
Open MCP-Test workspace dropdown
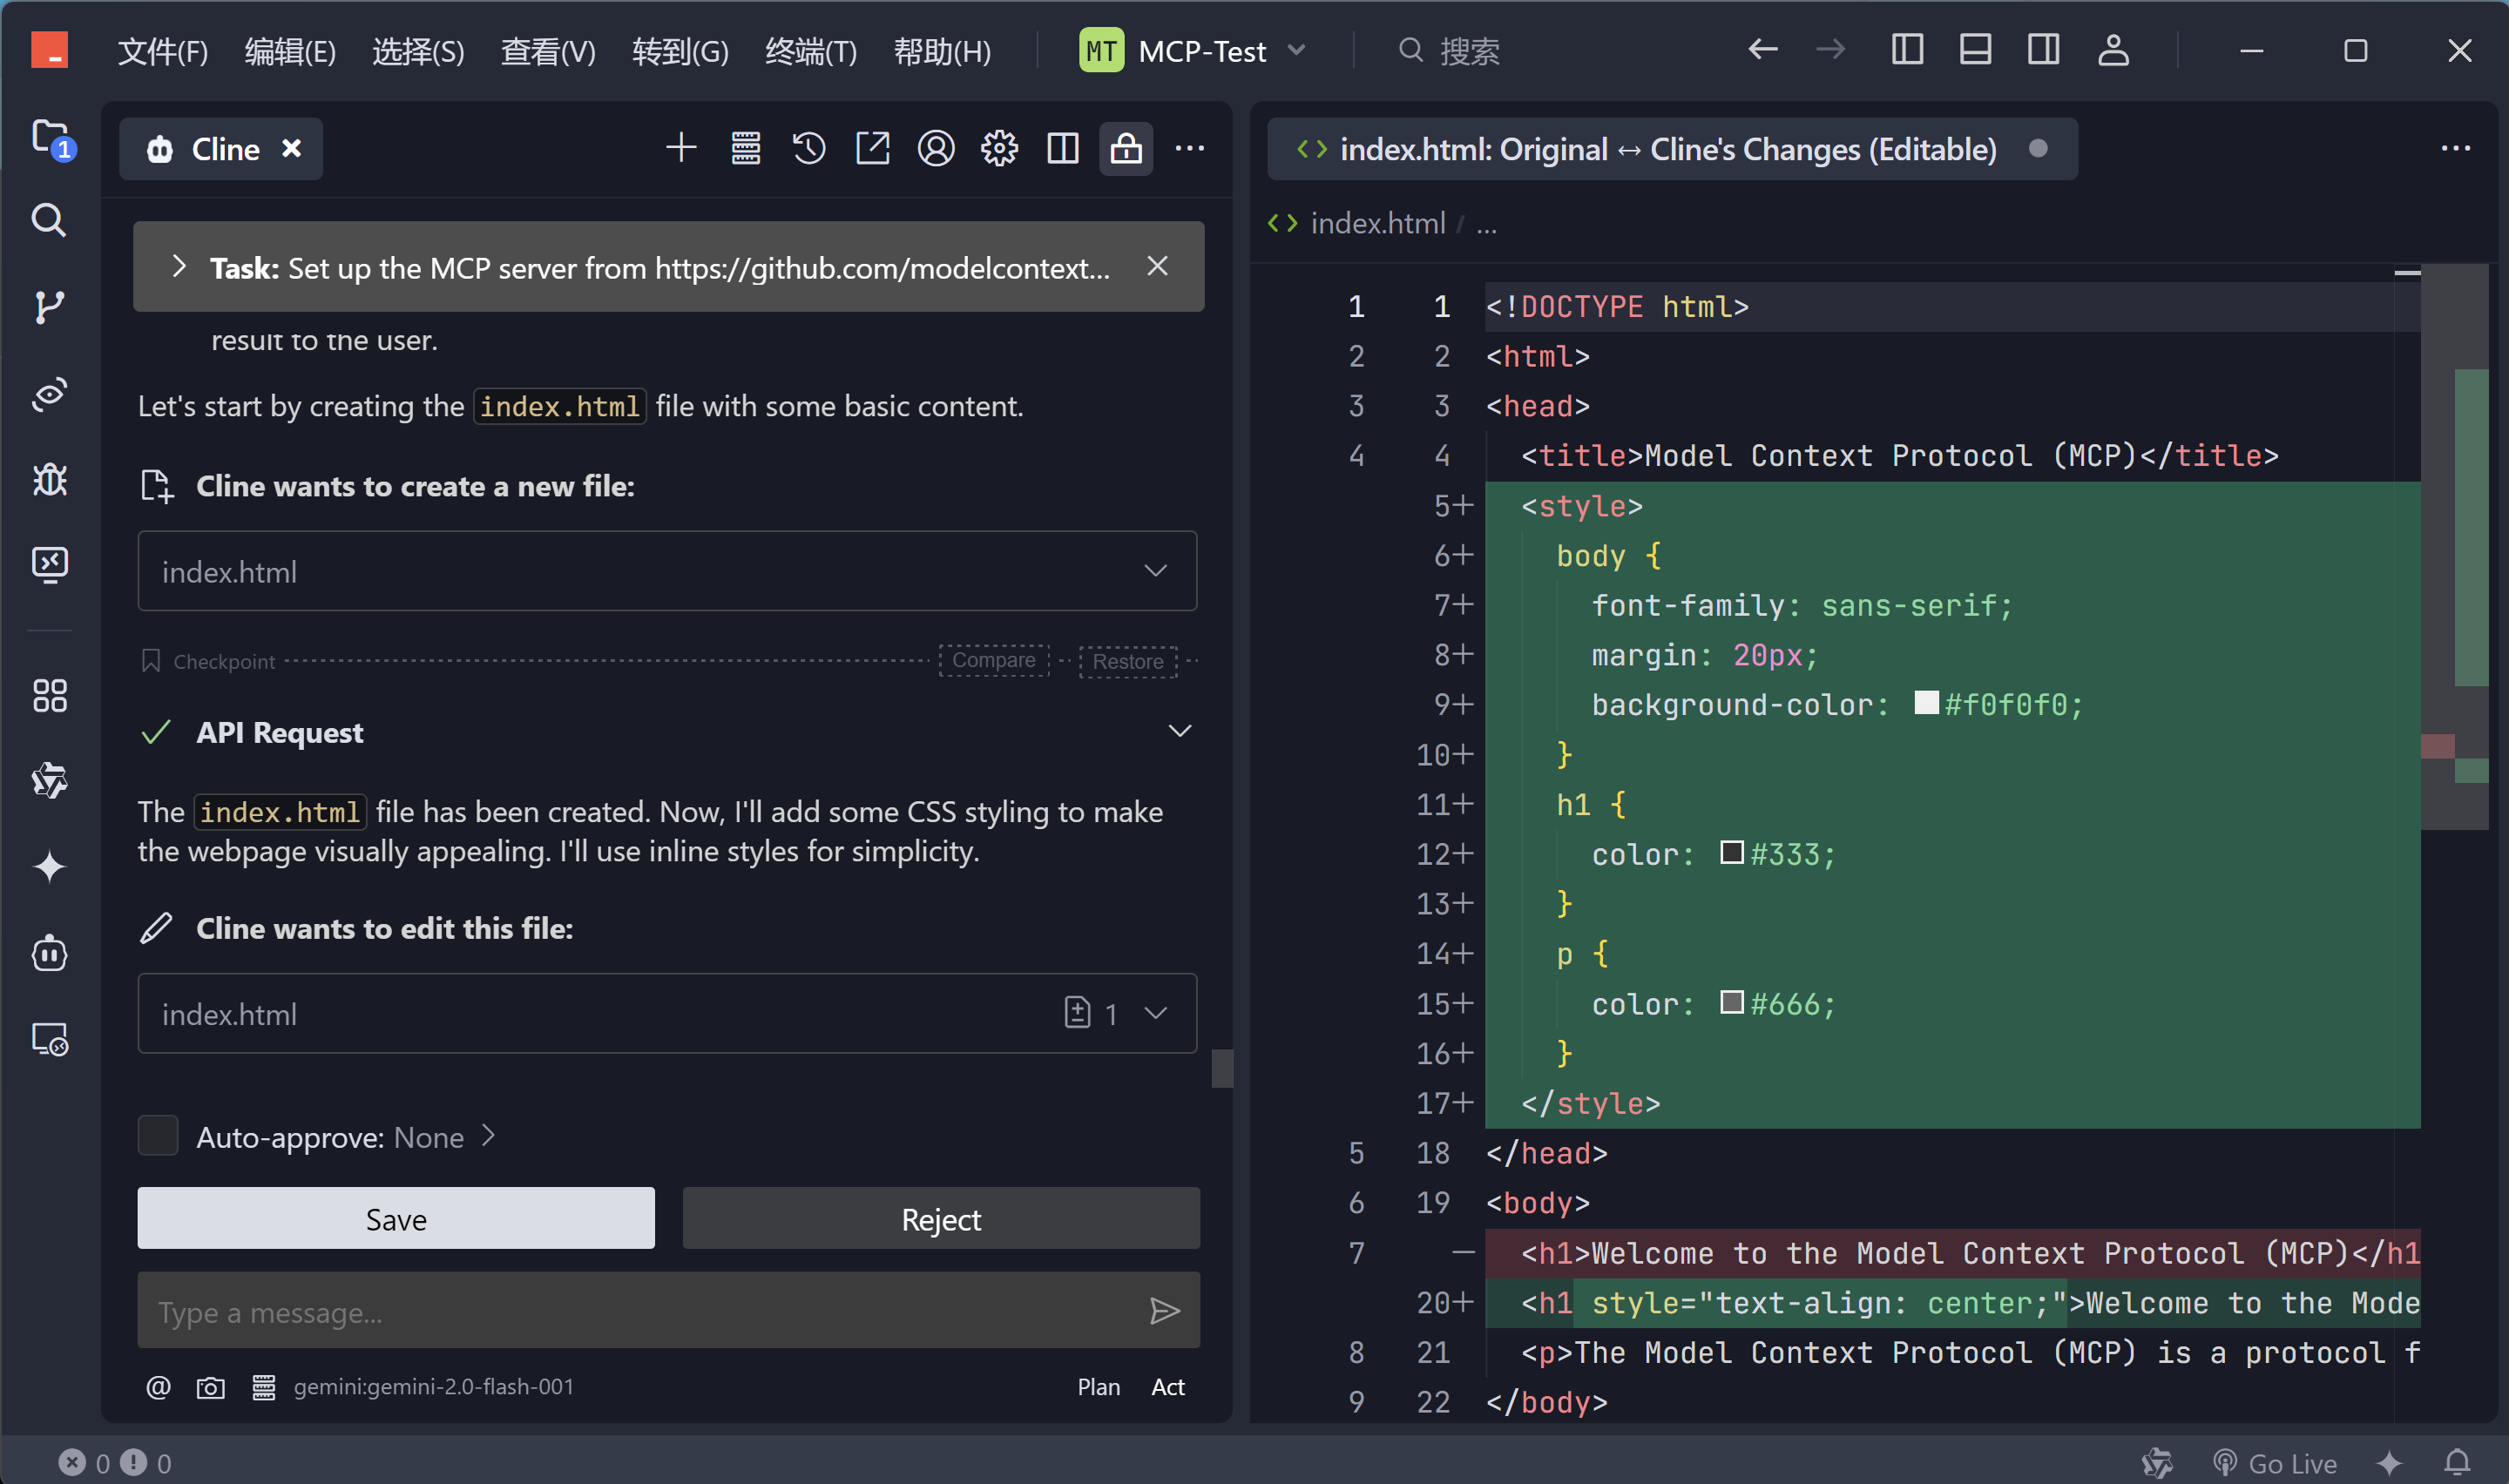point(1297,51)
